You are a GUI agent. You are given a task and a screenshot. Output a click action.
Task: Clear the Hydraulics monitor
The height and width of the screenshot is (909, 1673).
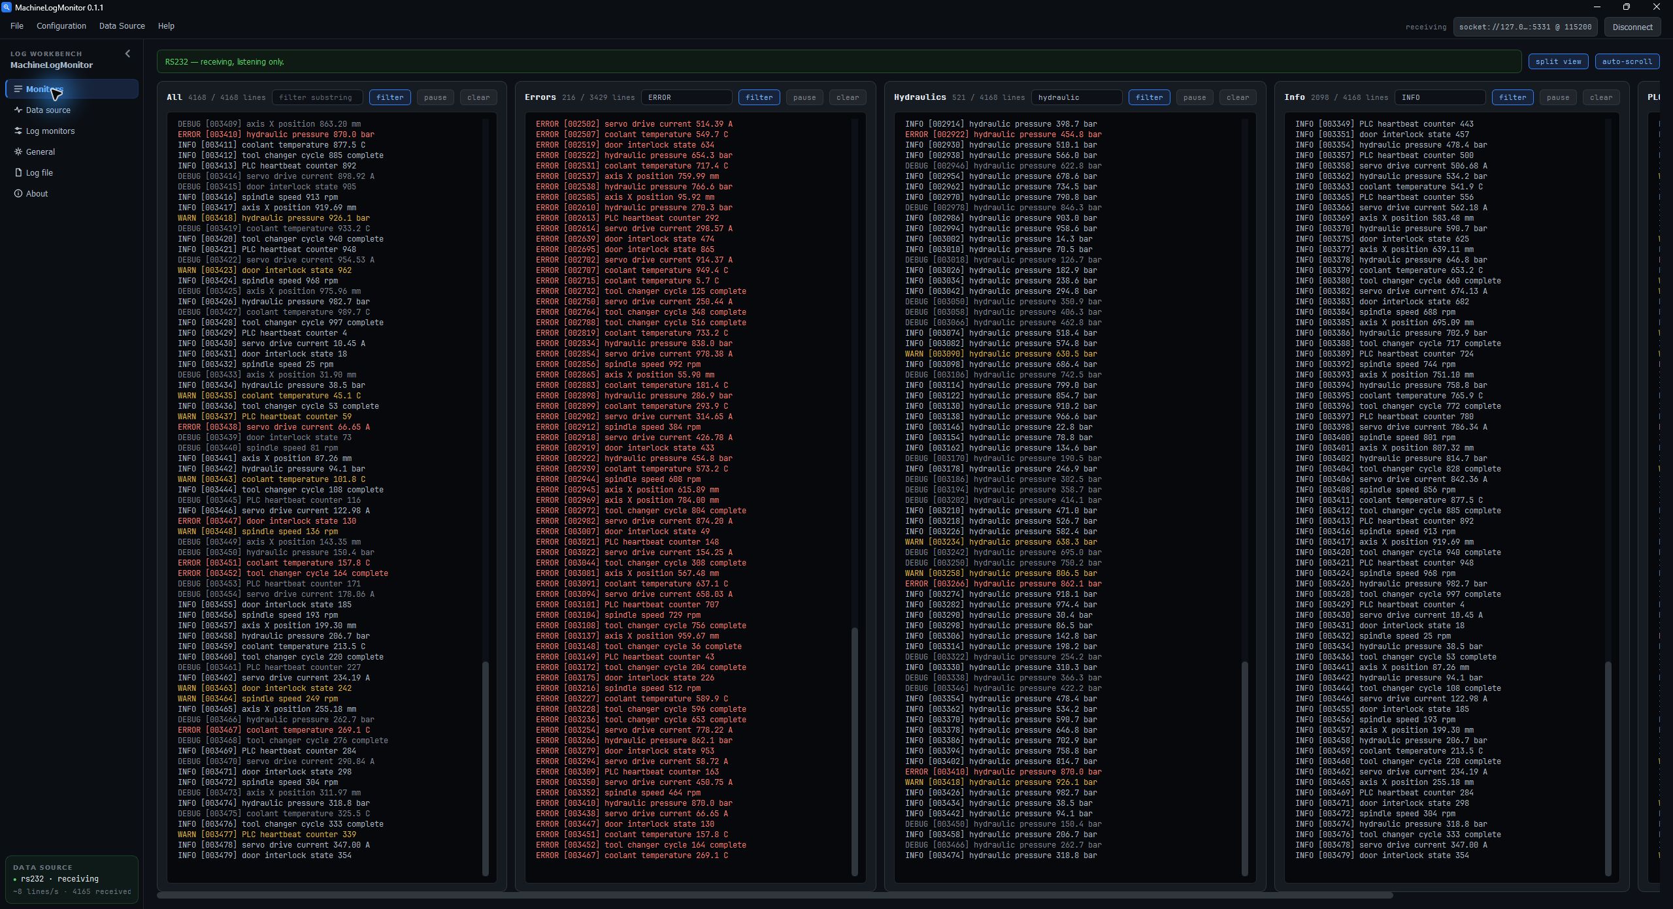(x=1238, y=97)
